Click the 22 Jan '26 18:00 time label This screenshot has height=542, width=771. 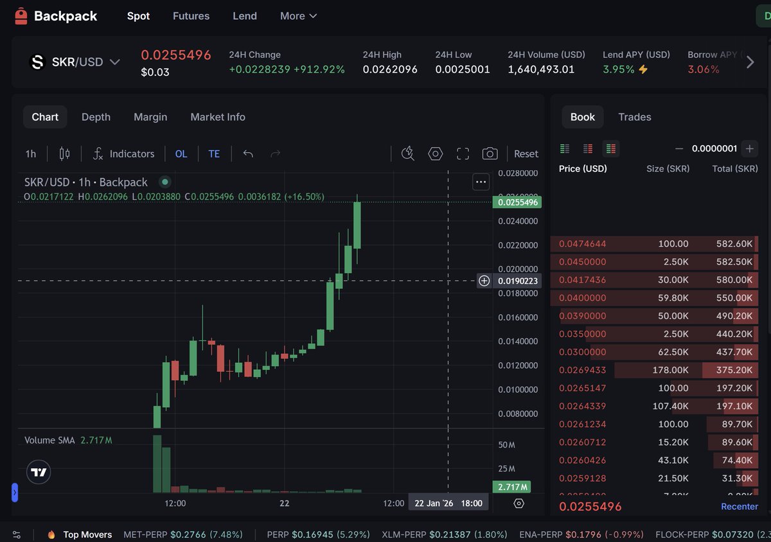coord(448,503)
